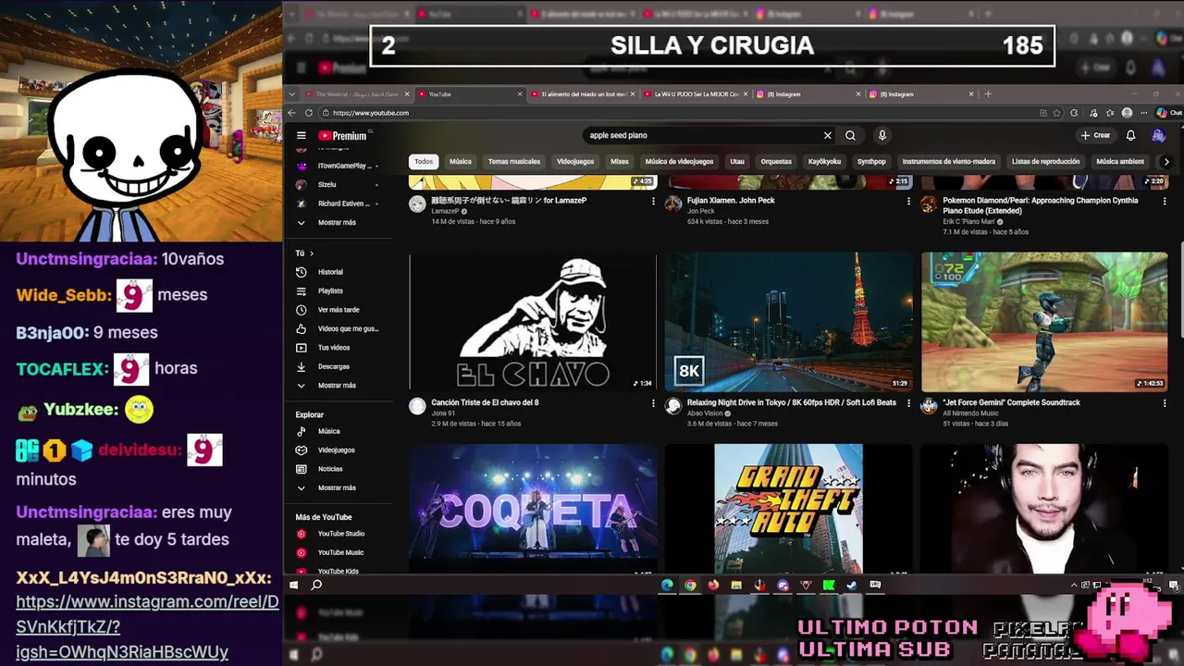Show hidden system tray icons
This screenshot has width=1184, height=666.
click(1074, 586)
